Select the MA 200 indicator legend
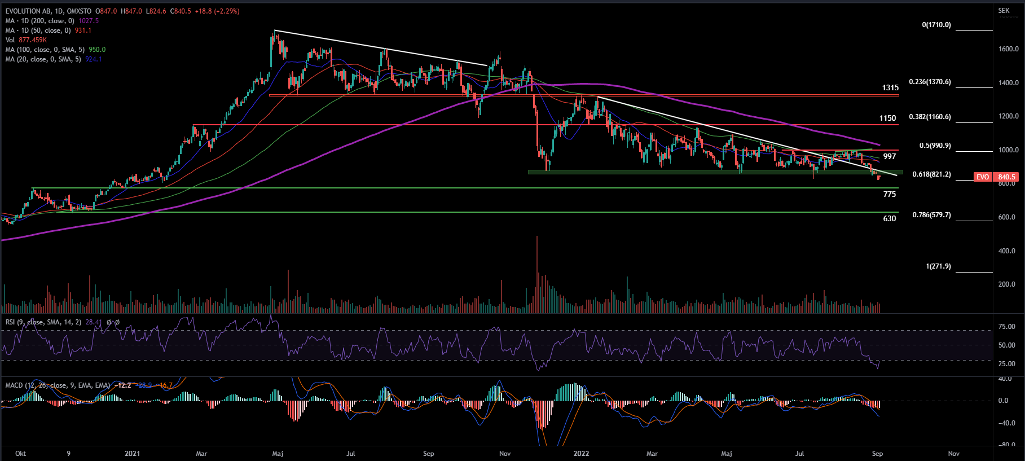 [x=39, y=21]
